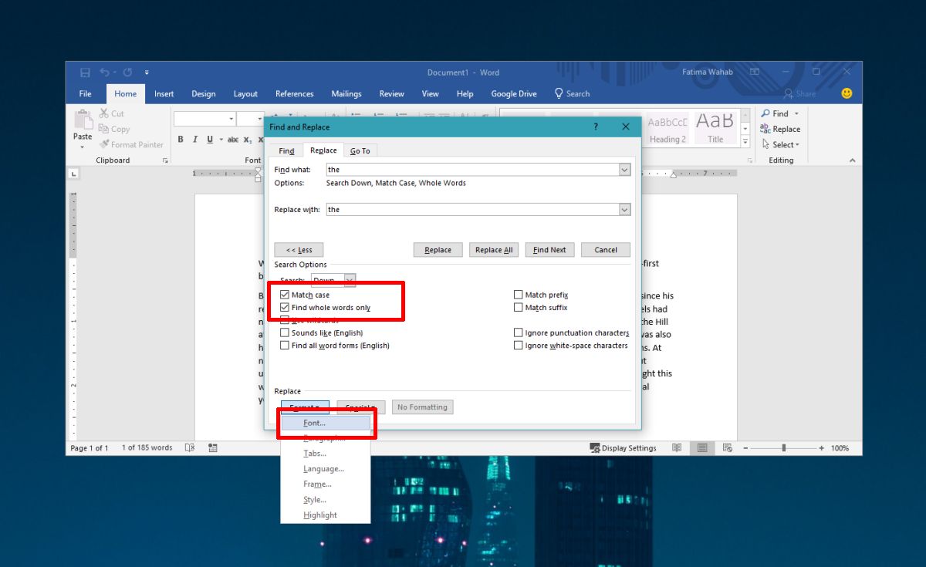Screen dimensions: 926x567
Task: Expand the Find dropdown arrow in Editing
Action: pos(796,113)
